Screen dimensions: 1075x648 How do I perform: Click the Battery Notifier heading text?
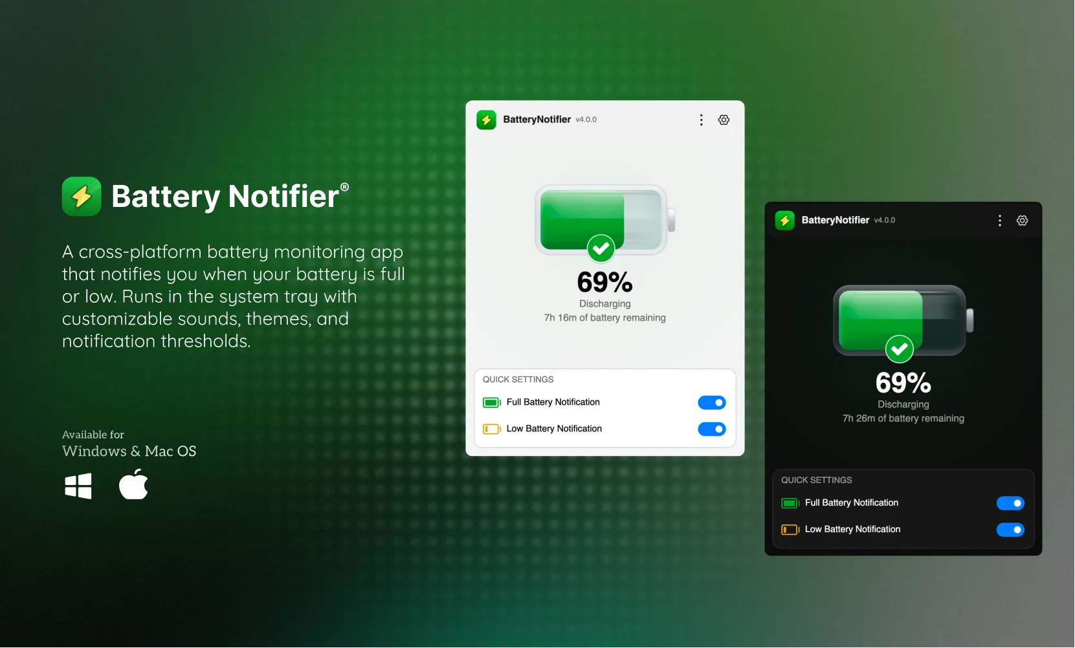(x=225, y=196)
